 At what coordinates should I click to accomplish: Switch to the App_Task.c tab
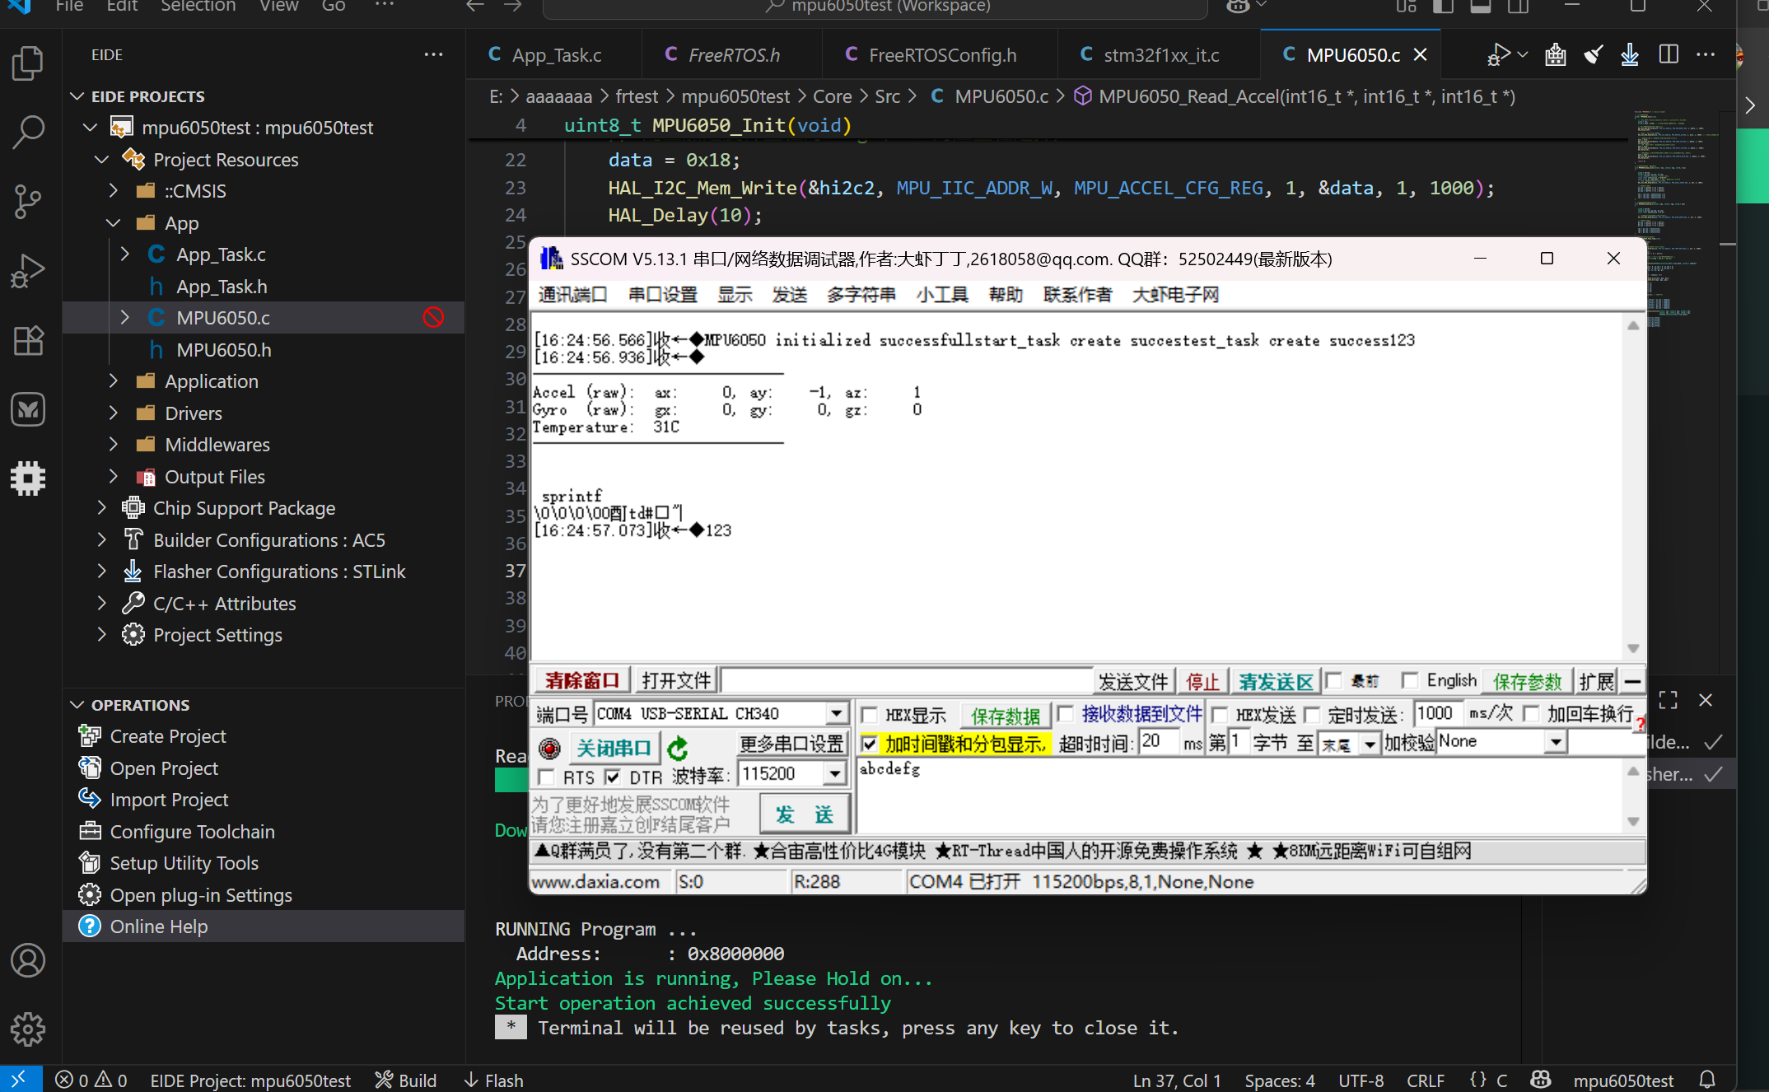[553, 55]
